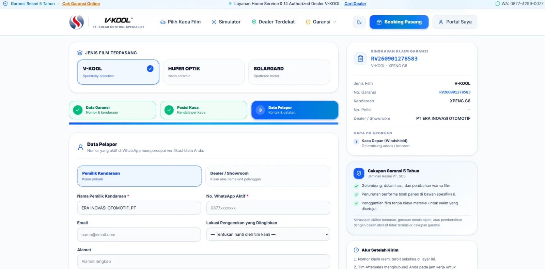Open the Lokasi Pengecekan yang Diinginkan dropdown
This screenshot has height=269, width=545.
click(x=268, y=234)
